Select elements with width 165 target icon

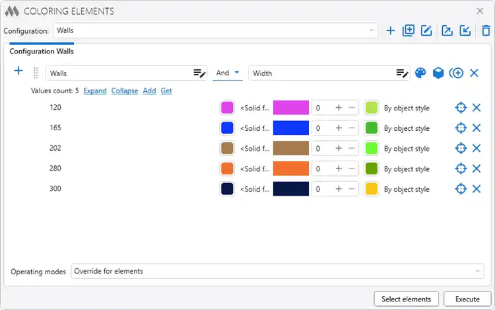(x=461, y=128)
